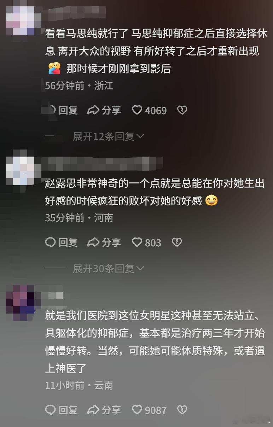273x427 pixels.
Task: Dislike the Yunnan hospital comment
Action: pyautogui.click(x=182, y=410)
